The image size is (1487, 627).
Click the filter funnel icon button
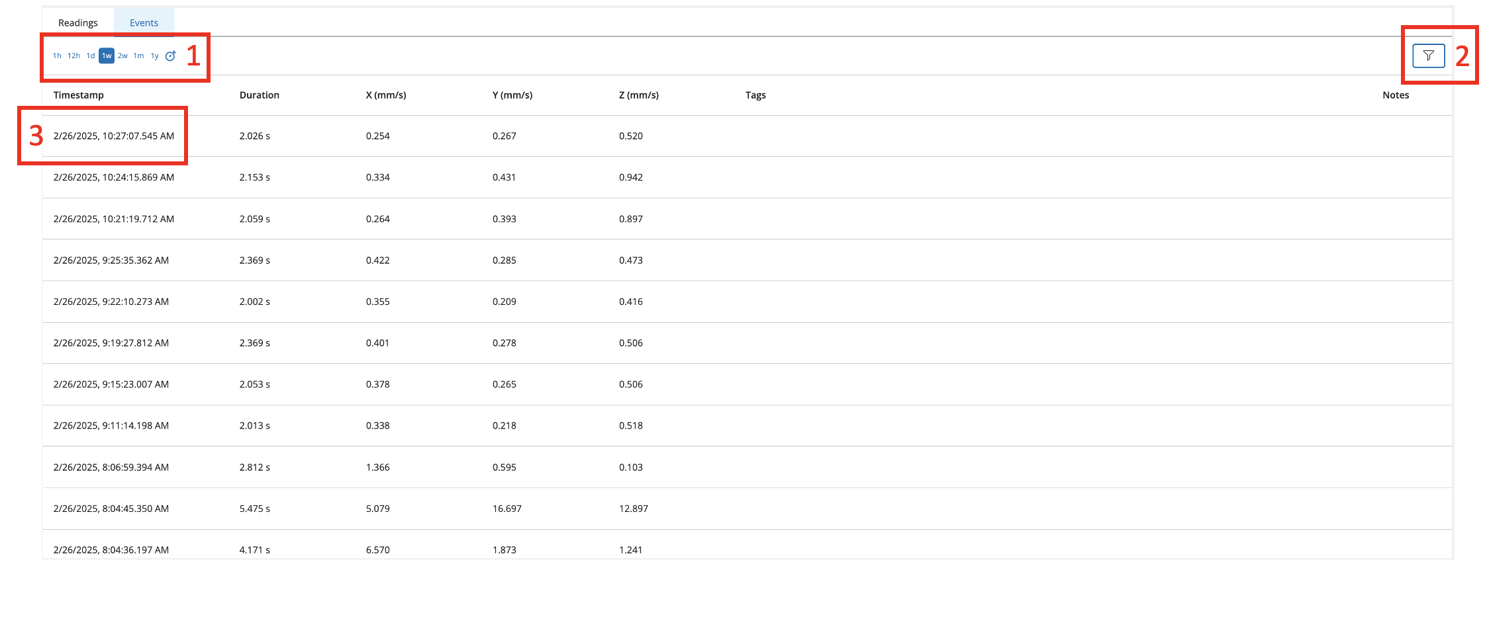(x=1428, y=56)
